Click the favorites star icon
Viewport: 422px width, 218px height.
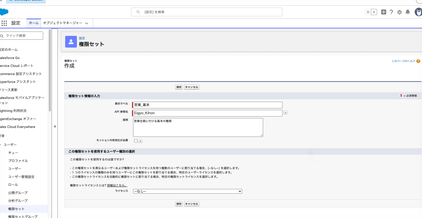(368, 12)
